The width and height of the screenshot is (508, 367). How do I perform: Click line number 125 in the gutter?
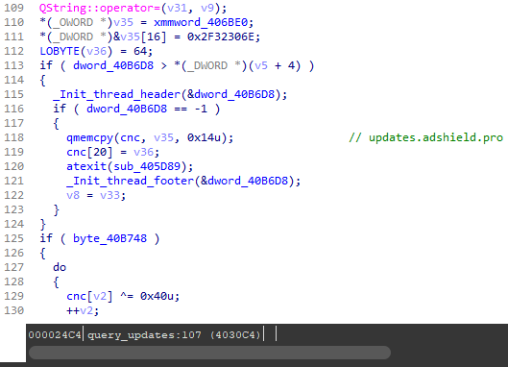(14, 238)
